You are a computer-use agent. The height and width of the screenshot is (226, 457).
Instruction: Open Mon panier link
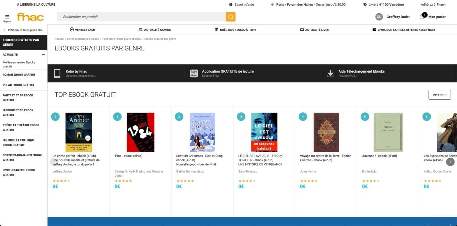click(x=437, y=17)
